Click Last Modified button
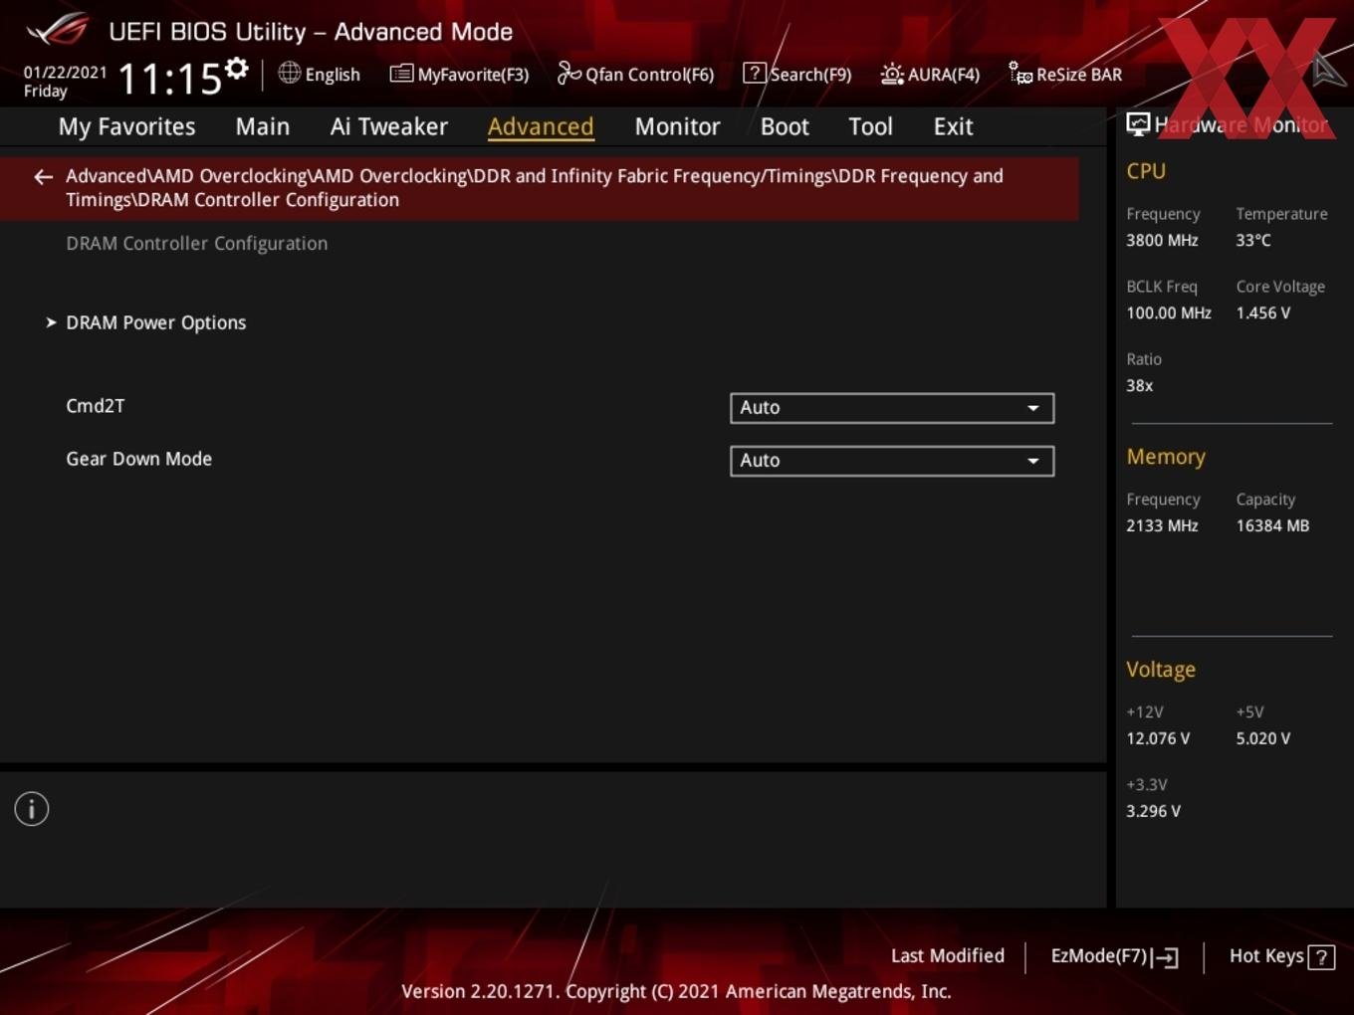1354x1015 pixels. 948,956
